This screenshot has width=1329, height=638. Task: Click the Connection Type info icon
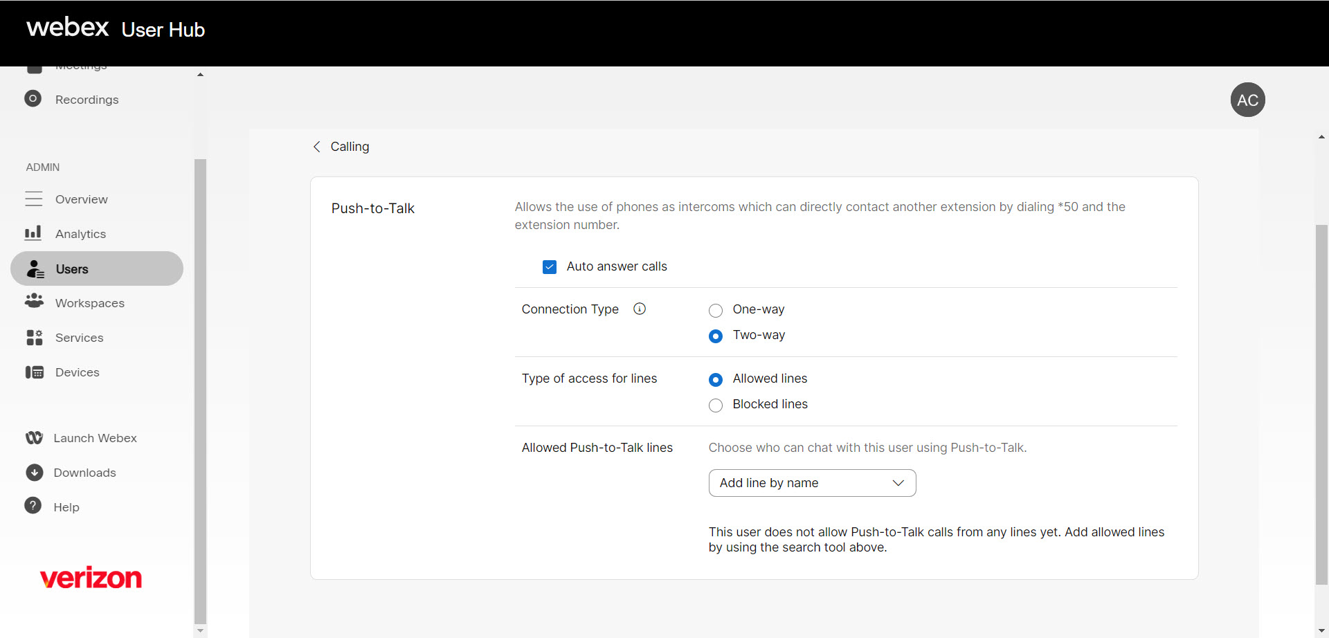pyautogui.click(x=640, y=309)
